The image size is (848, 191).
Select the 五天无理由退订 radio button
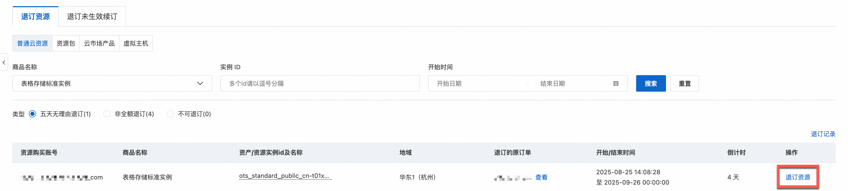[32, 114]
